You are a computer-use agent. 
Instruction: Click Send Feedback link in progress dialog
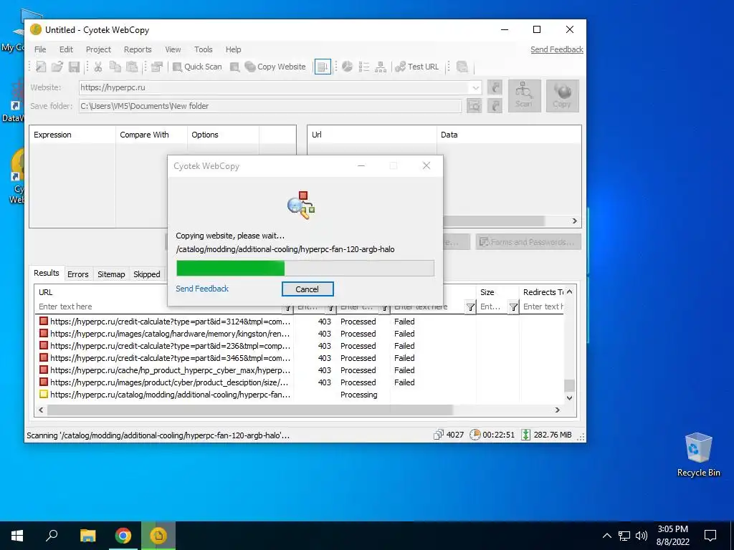[x=202, y=289]
